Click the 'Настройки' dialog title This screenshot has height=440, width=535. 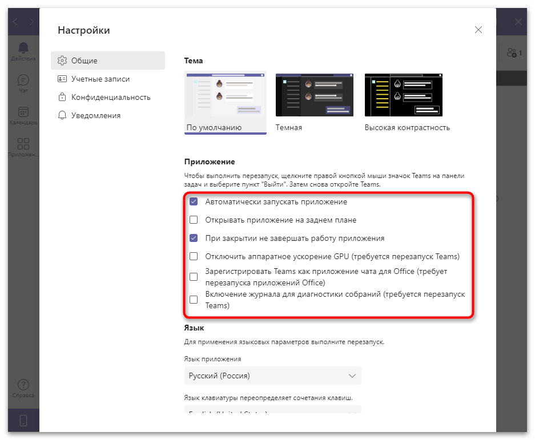pos(84,30)
